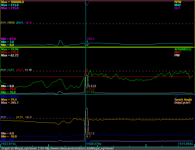Click the Max = 79.4 Spark Angle value
Image resolution: width=195 pixels, height=150 pixels.
[9, 100]
